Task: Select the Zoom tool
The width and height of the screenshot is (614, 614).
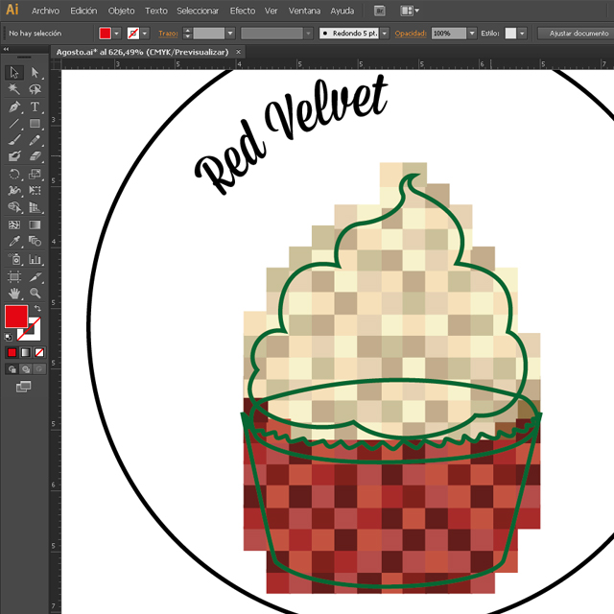Action: [x=35, y=293]
